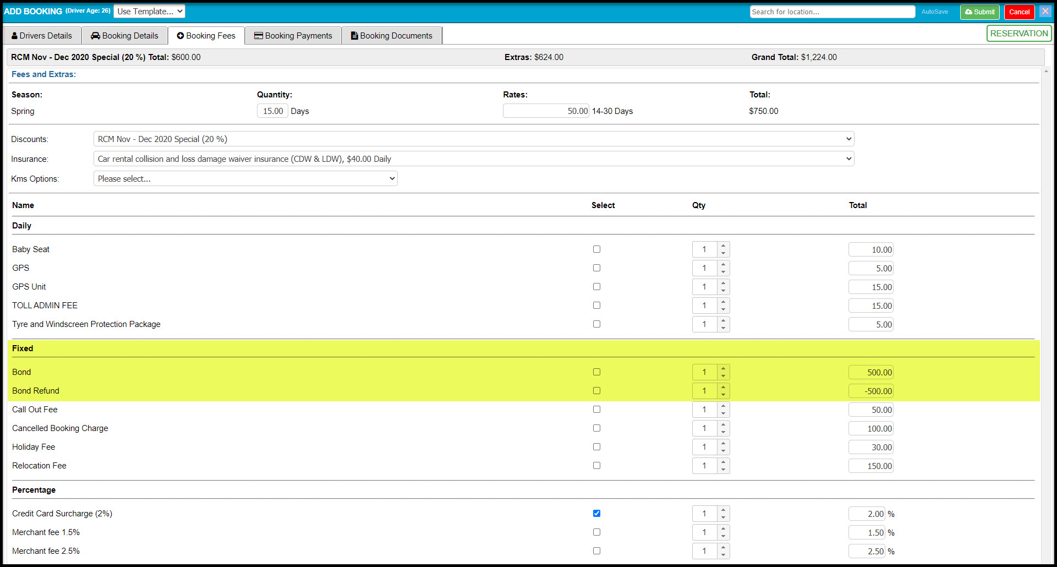The height and width of the screenshot is (567, 1057).
Task: Increase Credit Card Surcharge quantity up arrow
Action: coord(724,510)
